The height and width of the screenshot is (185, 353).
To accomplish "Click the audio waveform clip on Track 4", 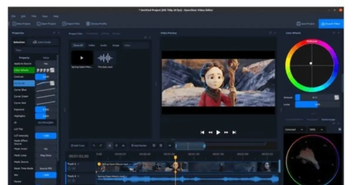I will [x=188, y=179].
